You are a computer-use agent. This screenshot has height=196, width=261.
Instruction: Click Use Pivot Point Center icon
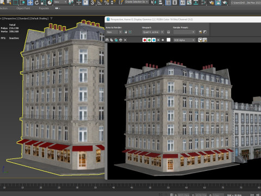point(71,3)
